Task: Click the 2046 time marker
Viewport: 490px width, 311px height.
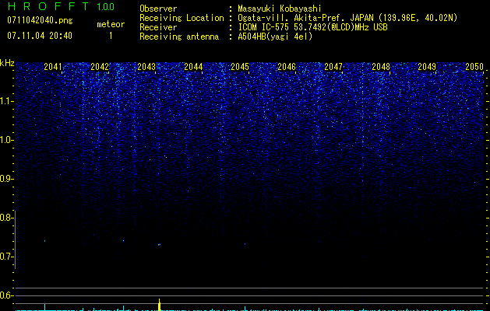Action: (287, 66)
